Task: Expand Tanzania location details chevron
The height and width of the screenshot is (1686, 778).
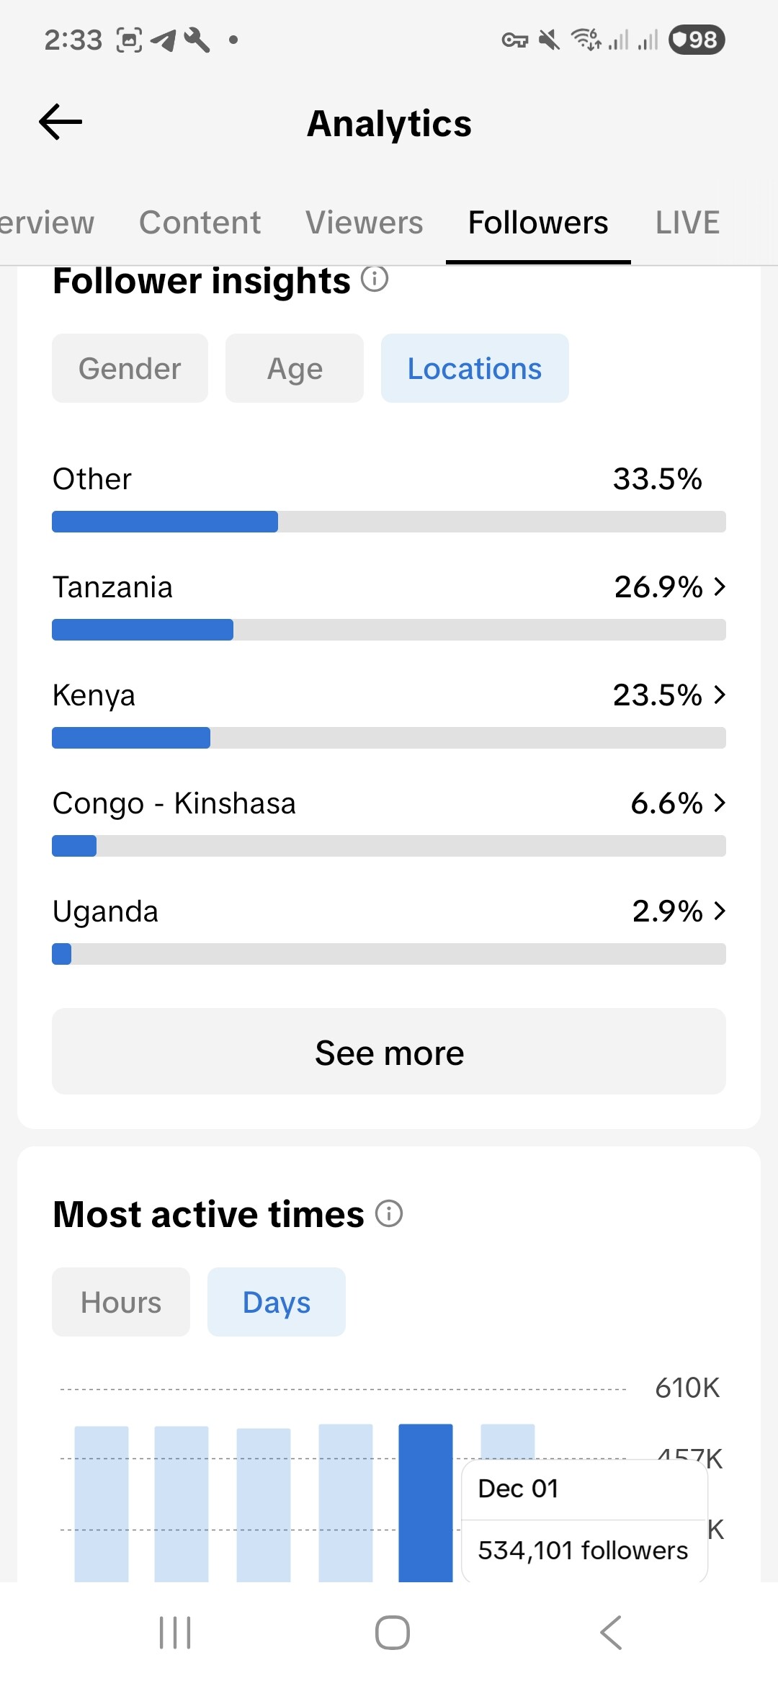Action: [x=719, y=587]
